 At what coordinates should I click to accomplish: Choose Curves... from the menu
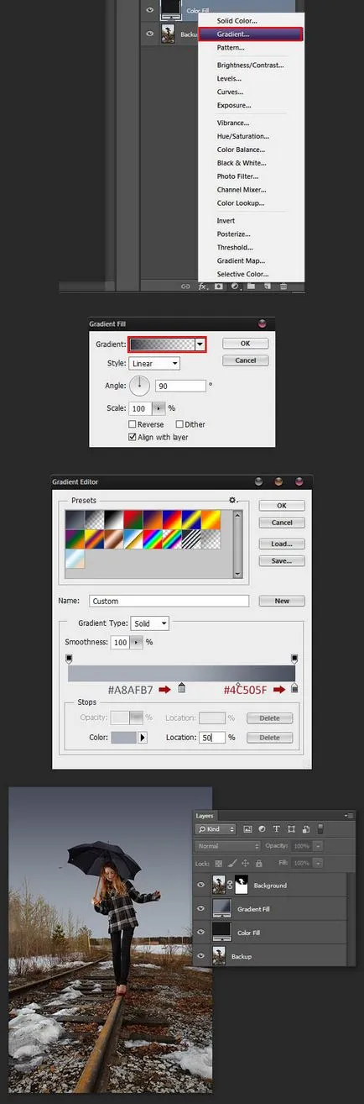click(231, 92)
